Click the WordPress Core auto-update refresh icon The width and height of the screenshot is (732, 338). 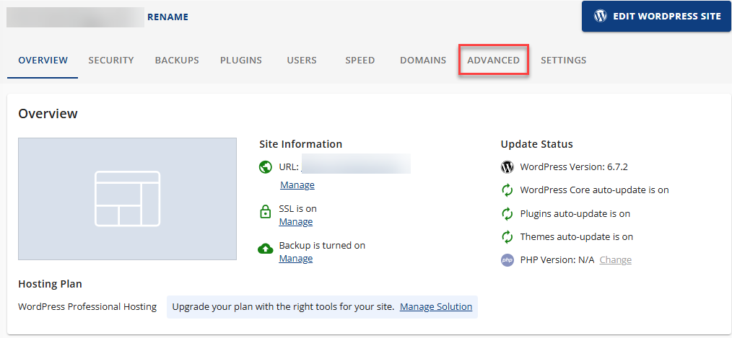[x=507, y=190]
